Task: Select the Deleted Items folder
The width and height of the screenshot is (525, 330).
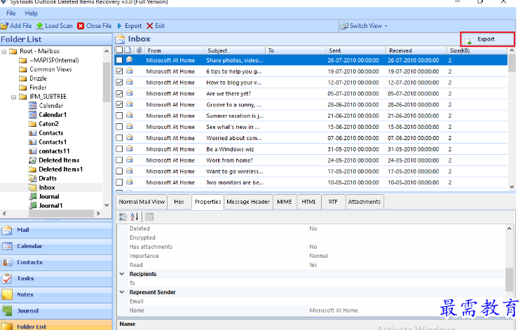Action: (x=59, y=160)
